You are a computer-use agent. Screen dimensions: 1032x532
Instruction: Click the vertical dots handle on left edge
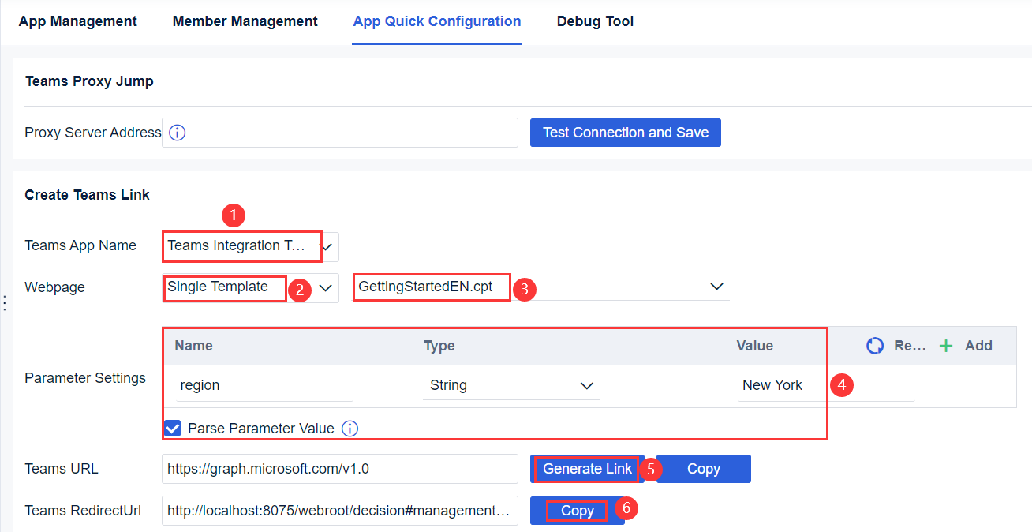[5, 302]
